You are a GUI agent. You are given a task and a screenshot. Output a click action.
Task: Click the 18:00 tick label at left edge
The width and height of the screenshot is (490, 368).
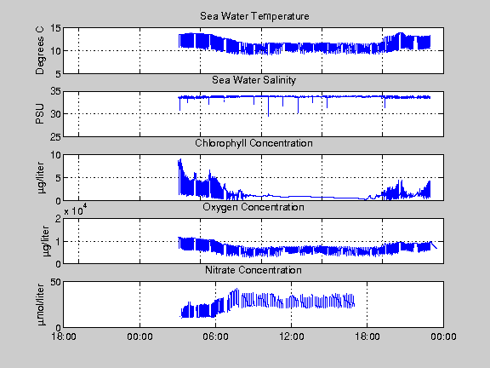click(64, 336)
